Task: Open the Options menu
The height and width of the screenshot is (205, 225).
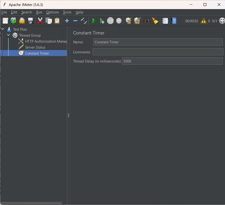Action: click(x=52, y=12)
